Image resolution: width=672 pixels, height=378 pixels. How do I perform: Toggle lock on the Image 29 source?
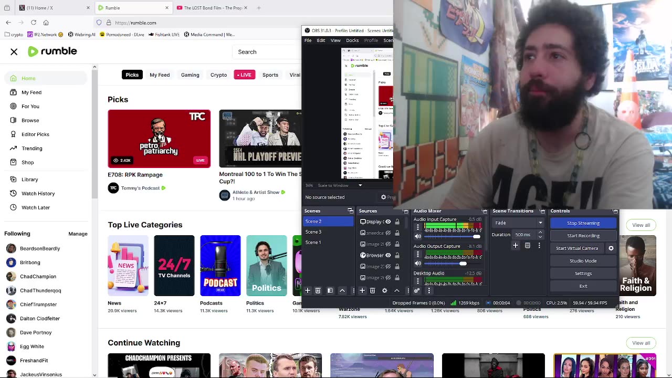(397, 244)
